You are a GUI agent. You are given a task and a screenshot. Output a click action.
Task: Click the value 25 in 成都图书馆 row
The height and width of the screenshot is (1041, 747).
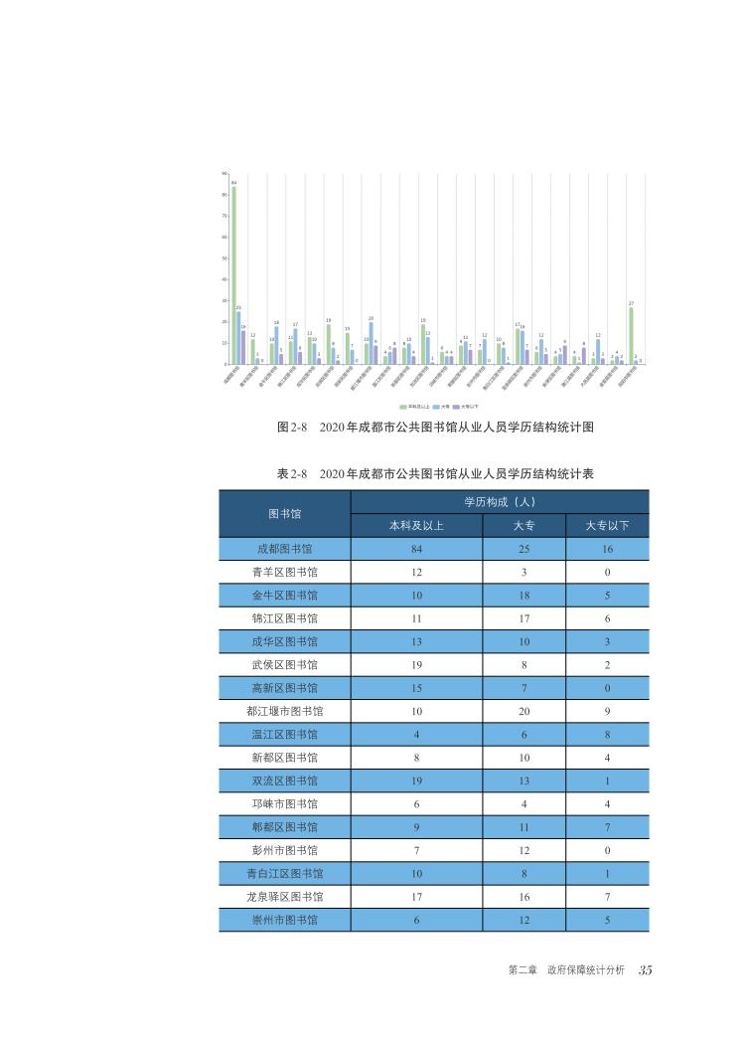pos(524,549)
